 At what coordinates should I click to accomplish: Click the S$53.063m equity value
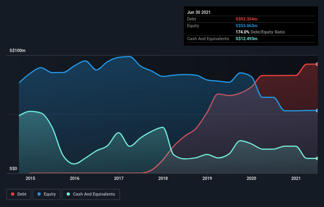[x=247, y=26]
